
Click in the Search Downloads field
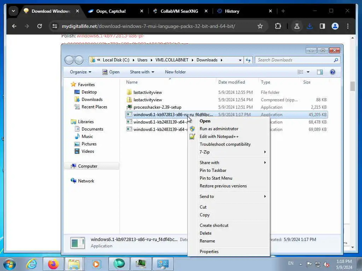click(297, 60)
